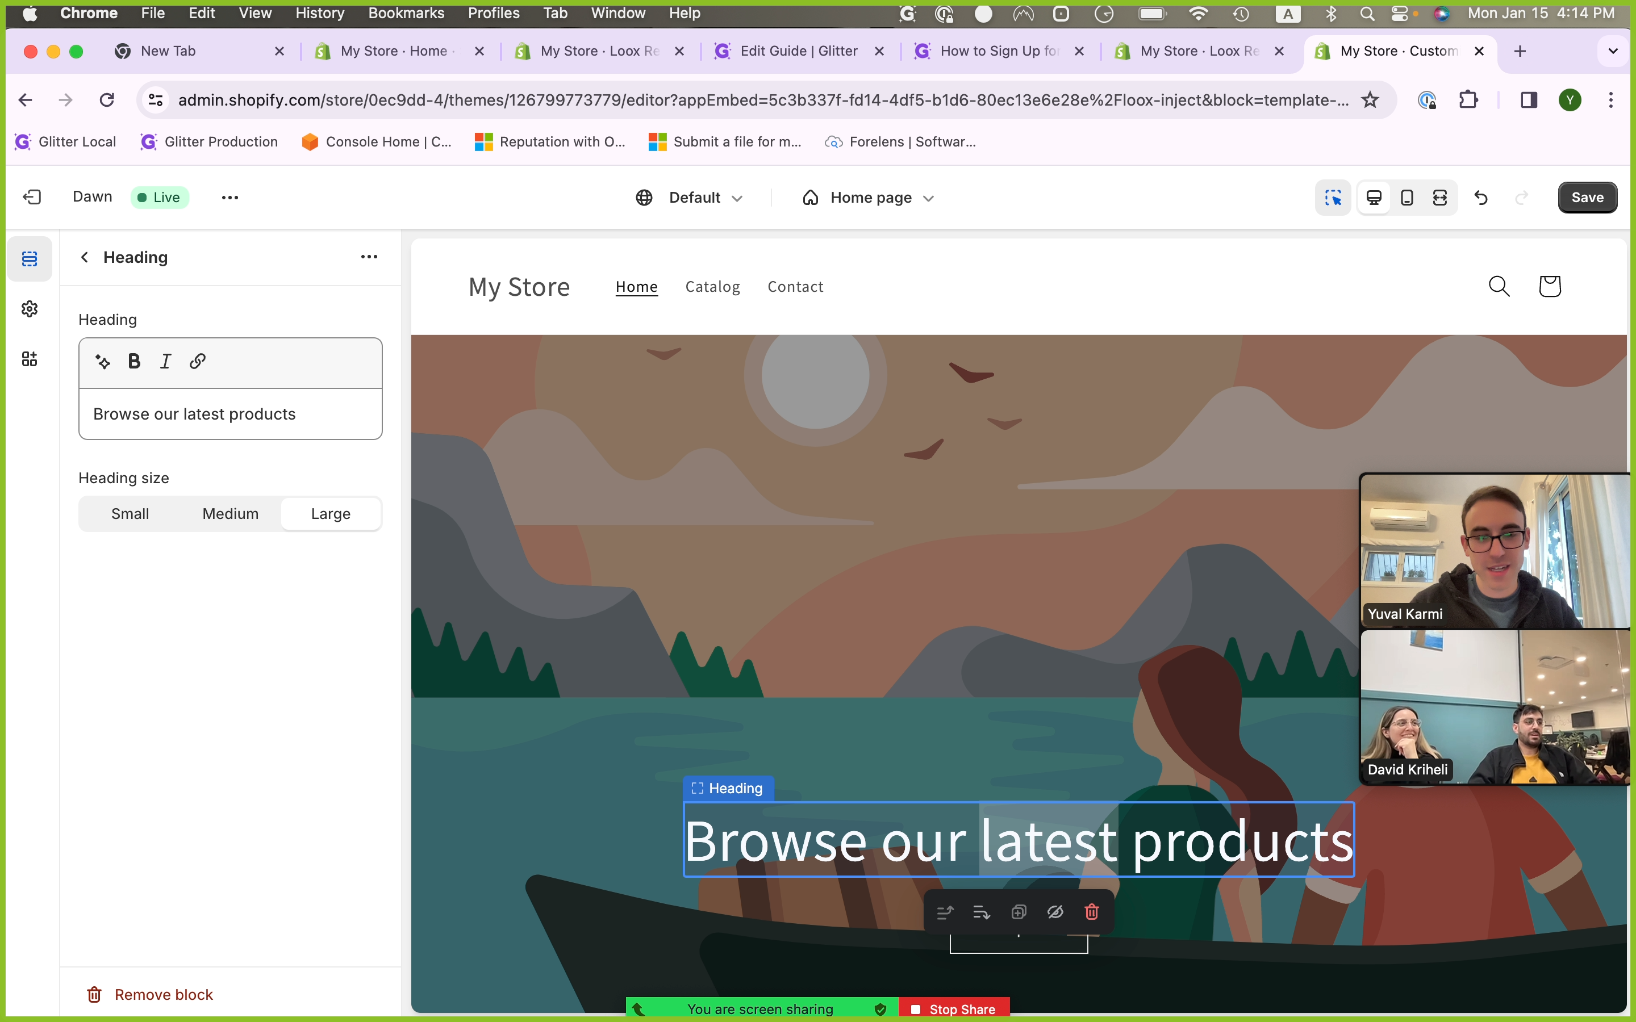Hide the heading block with eye icon
The width and height of the screenshot is (1636, 1022).
pos(1055,912)
